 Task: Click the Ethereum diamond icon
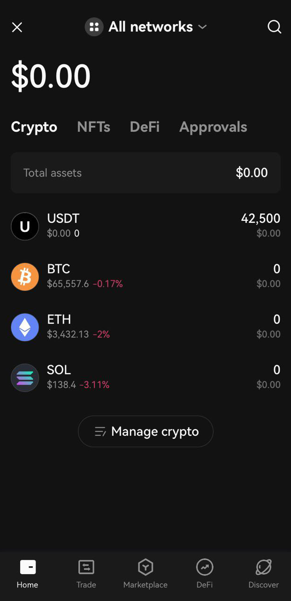coord(25,327)
